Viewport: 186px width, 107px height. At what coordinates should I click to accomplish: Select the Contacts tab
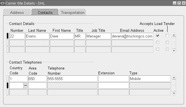point(45,12)
